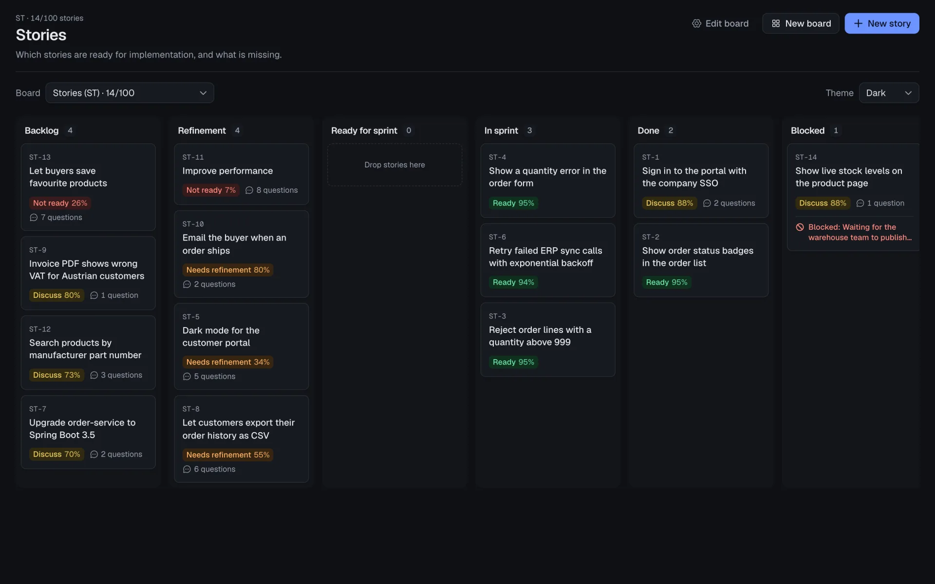The image size is (935, 584).
Task: Select story title Retry failed ERP sync calls
Action: (x=545, y=257)
